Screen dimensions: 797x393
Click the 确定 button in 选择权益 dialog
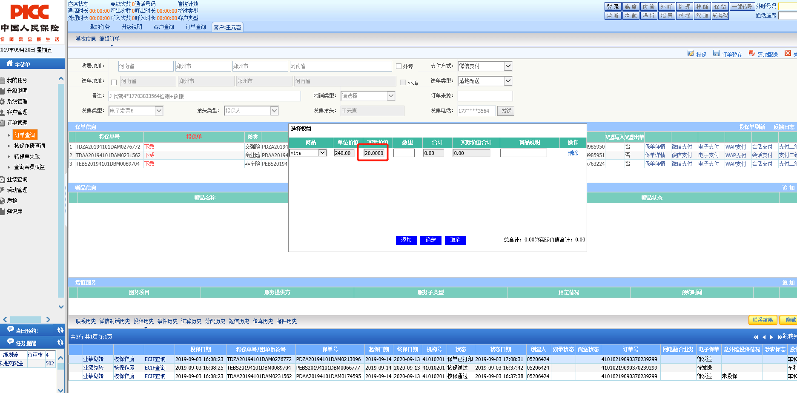pyautogui.click(x=430, y=240)
